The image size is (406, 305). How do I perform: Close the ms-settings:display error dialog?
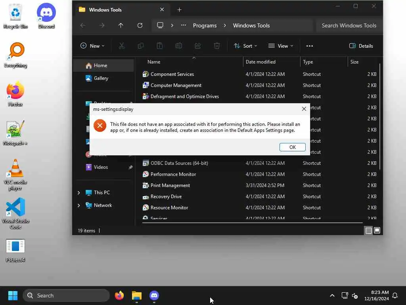[x=304, y=109]
